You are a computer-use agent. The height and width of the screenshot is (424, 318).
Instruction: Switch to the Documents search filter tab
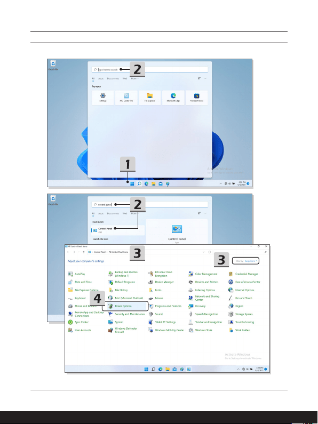pyautogui.click(x=113, y=78)
